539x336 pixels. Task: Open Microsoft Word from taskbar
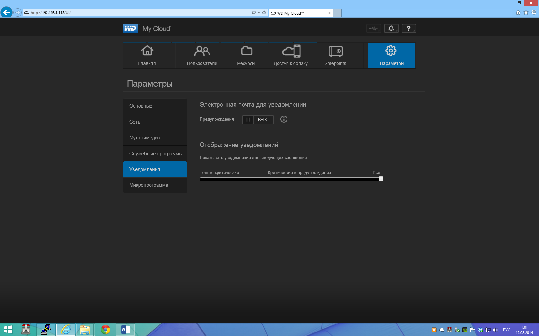125,330
